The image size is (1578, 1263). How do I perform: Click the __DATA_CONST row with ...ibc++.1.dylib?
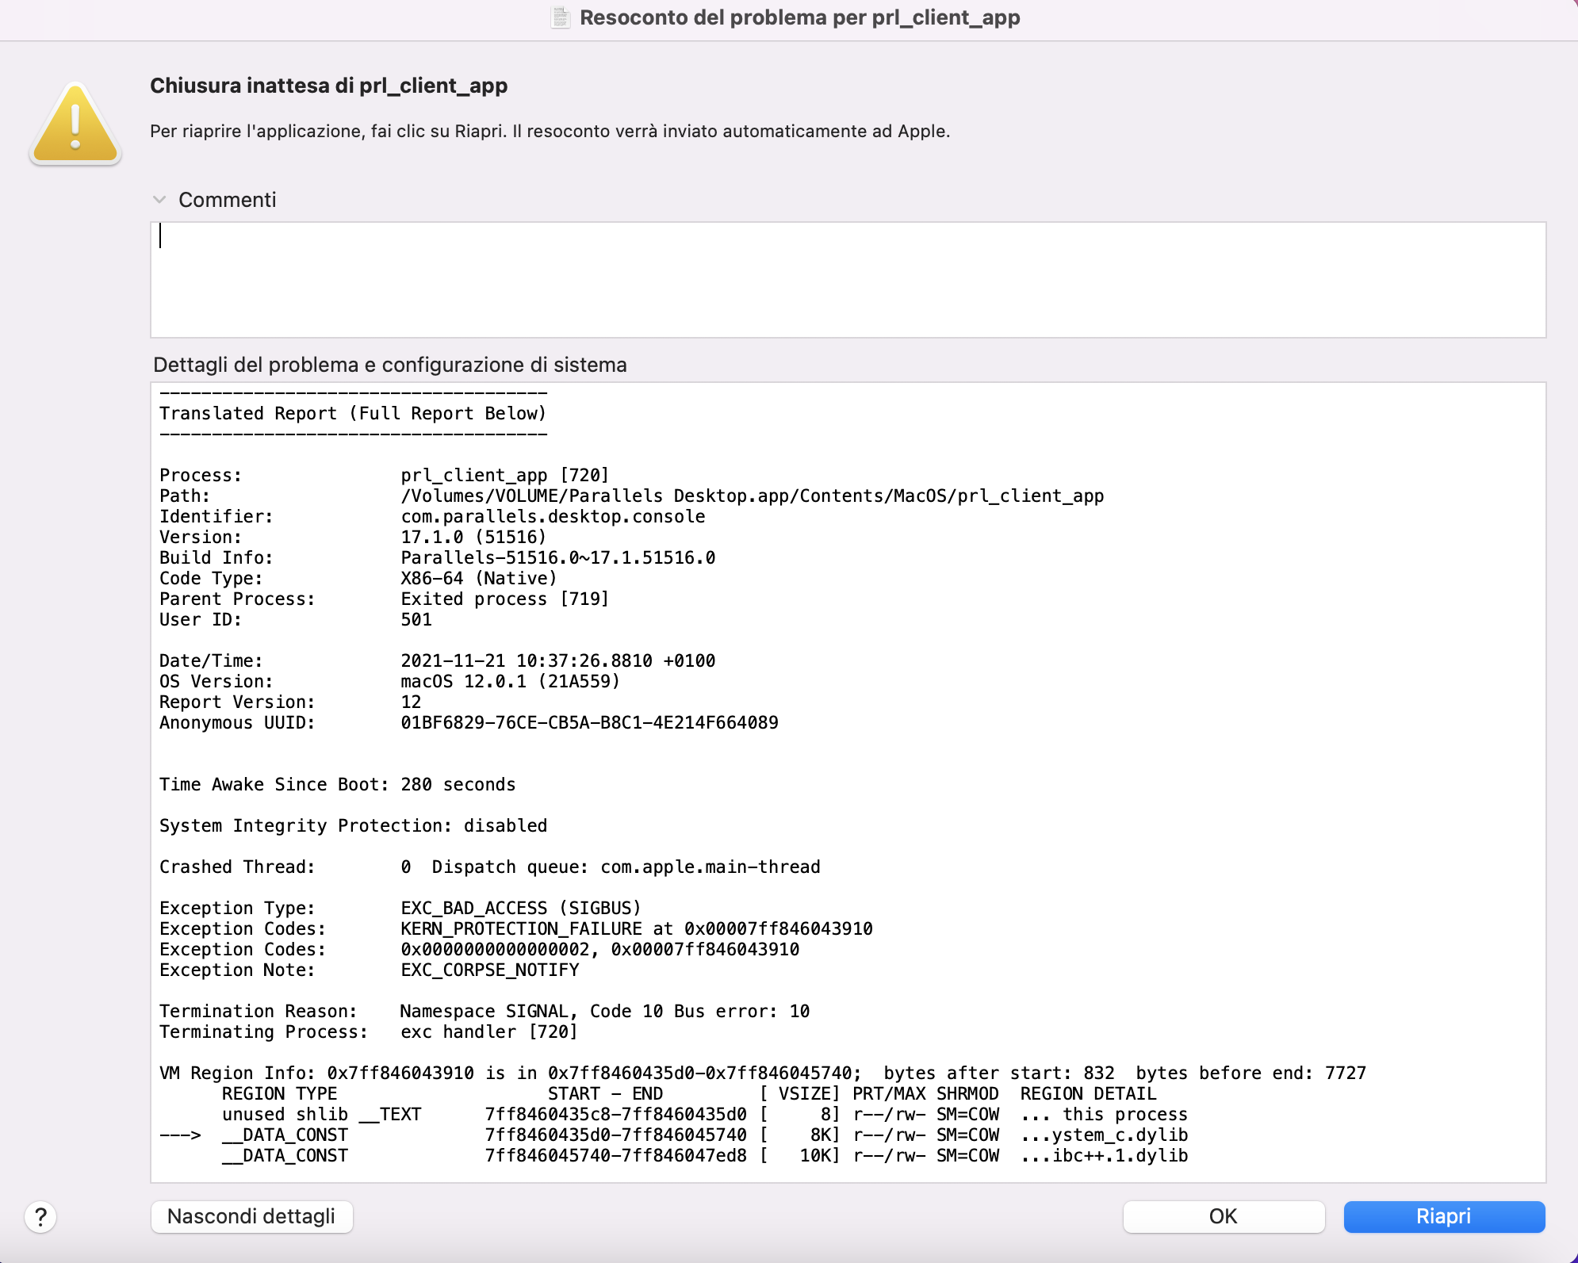tap(705, 1156)
